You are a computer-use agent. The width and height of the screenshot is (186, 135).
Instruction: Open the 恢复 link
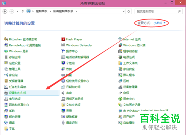click(x=69, y=69)
